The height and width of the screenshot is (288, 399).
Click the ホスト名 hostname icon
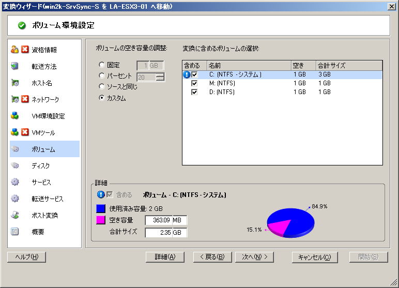15,83
